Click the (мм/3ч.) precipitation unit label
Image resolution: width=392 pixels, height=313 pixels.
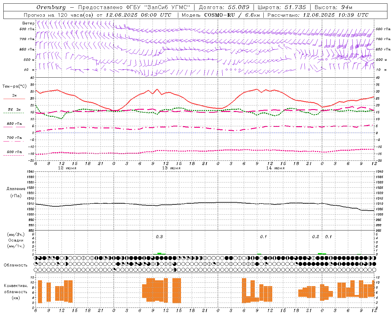tap(16, 234)
